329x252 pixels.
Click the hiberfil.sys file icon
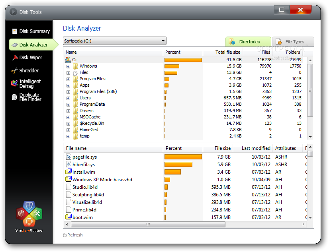pyautogui.click(x=69, y=164)
